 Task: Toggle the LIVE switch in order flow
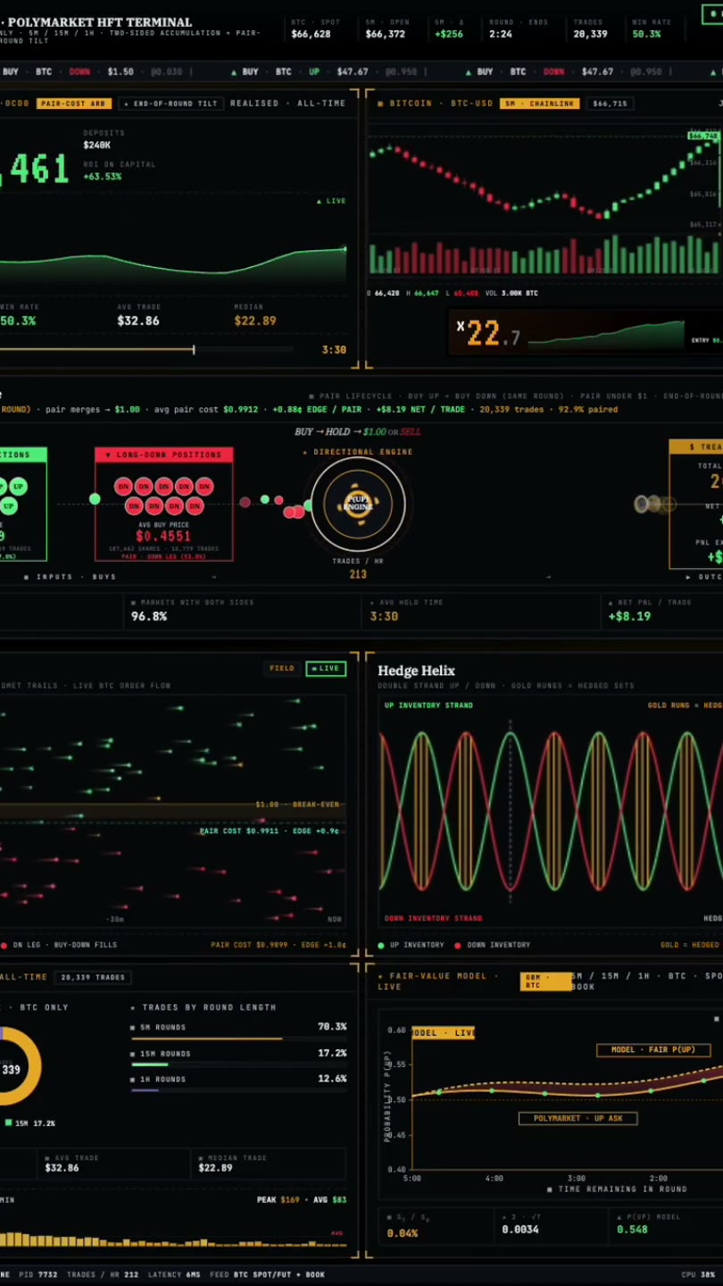pos(326,668)
